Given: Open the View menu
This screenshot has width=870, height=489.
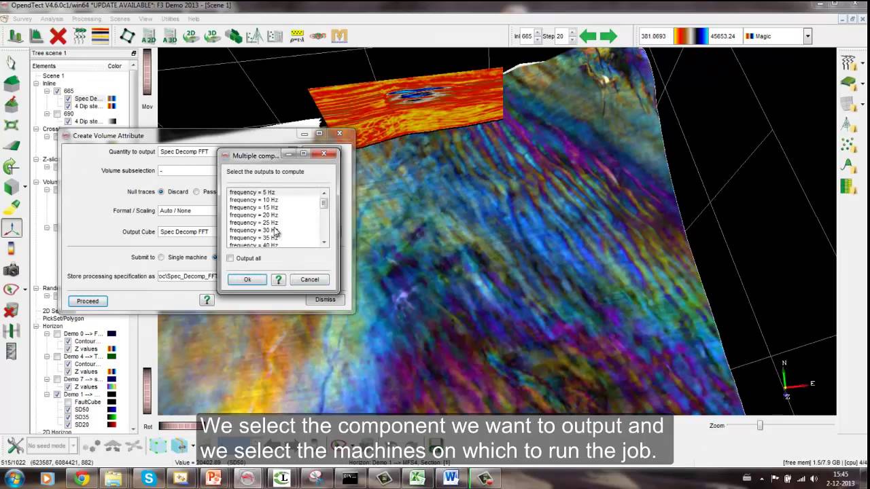Looking at the screenshot, I should [146, 19].
